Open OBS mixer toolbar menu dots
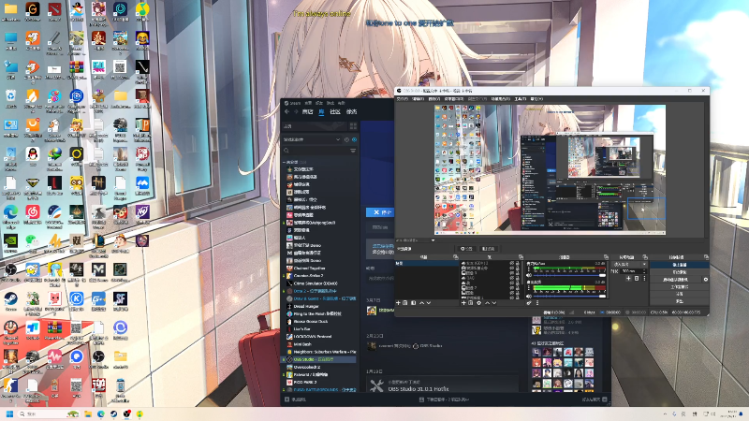Screen dimensions: 749x421 [537, 302]
